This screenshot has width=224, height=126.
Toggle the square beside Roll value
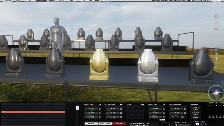121,117
